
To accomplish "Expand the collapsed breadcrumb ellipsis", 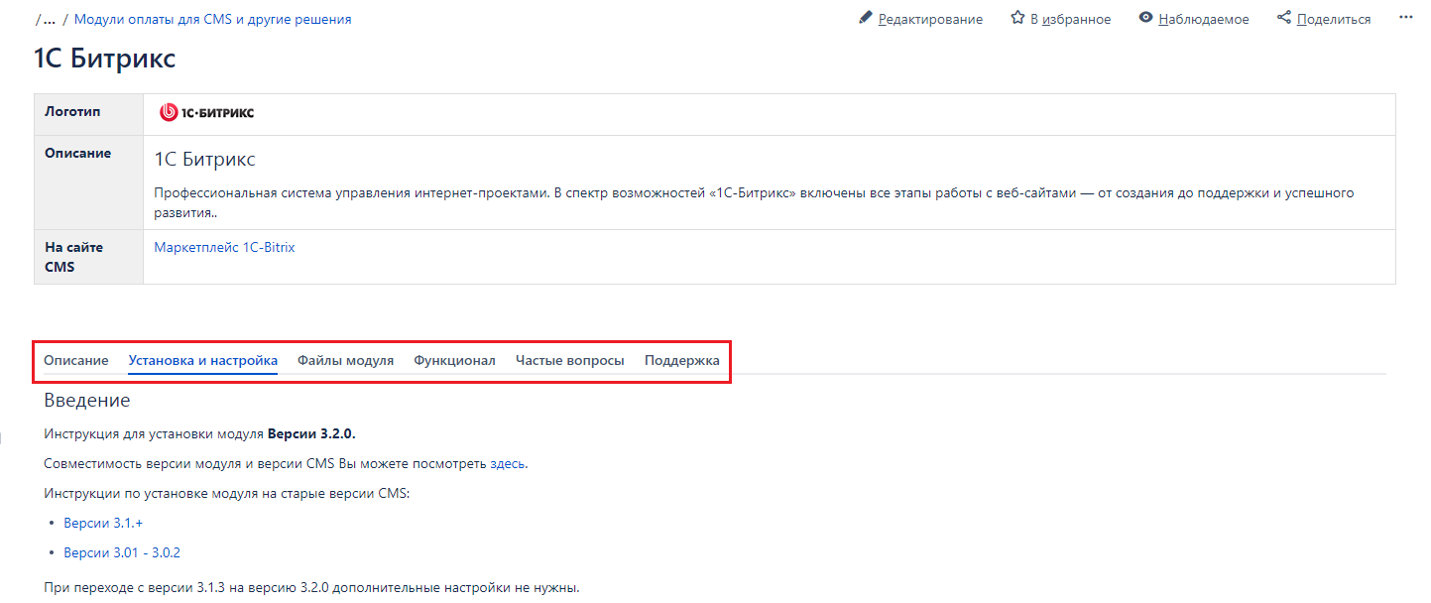I will point(48,19).
